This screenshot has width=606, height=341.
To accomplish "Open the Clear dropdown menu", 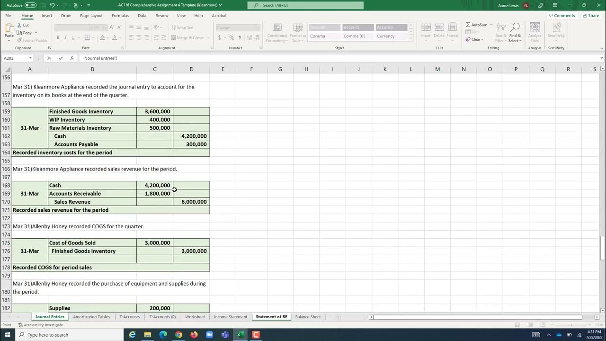I will (474, 39).
